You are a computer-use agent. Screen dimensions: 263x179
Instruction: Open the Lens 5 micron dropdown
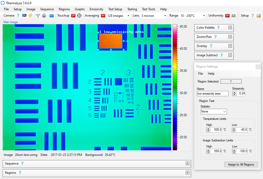pos(154,16)
